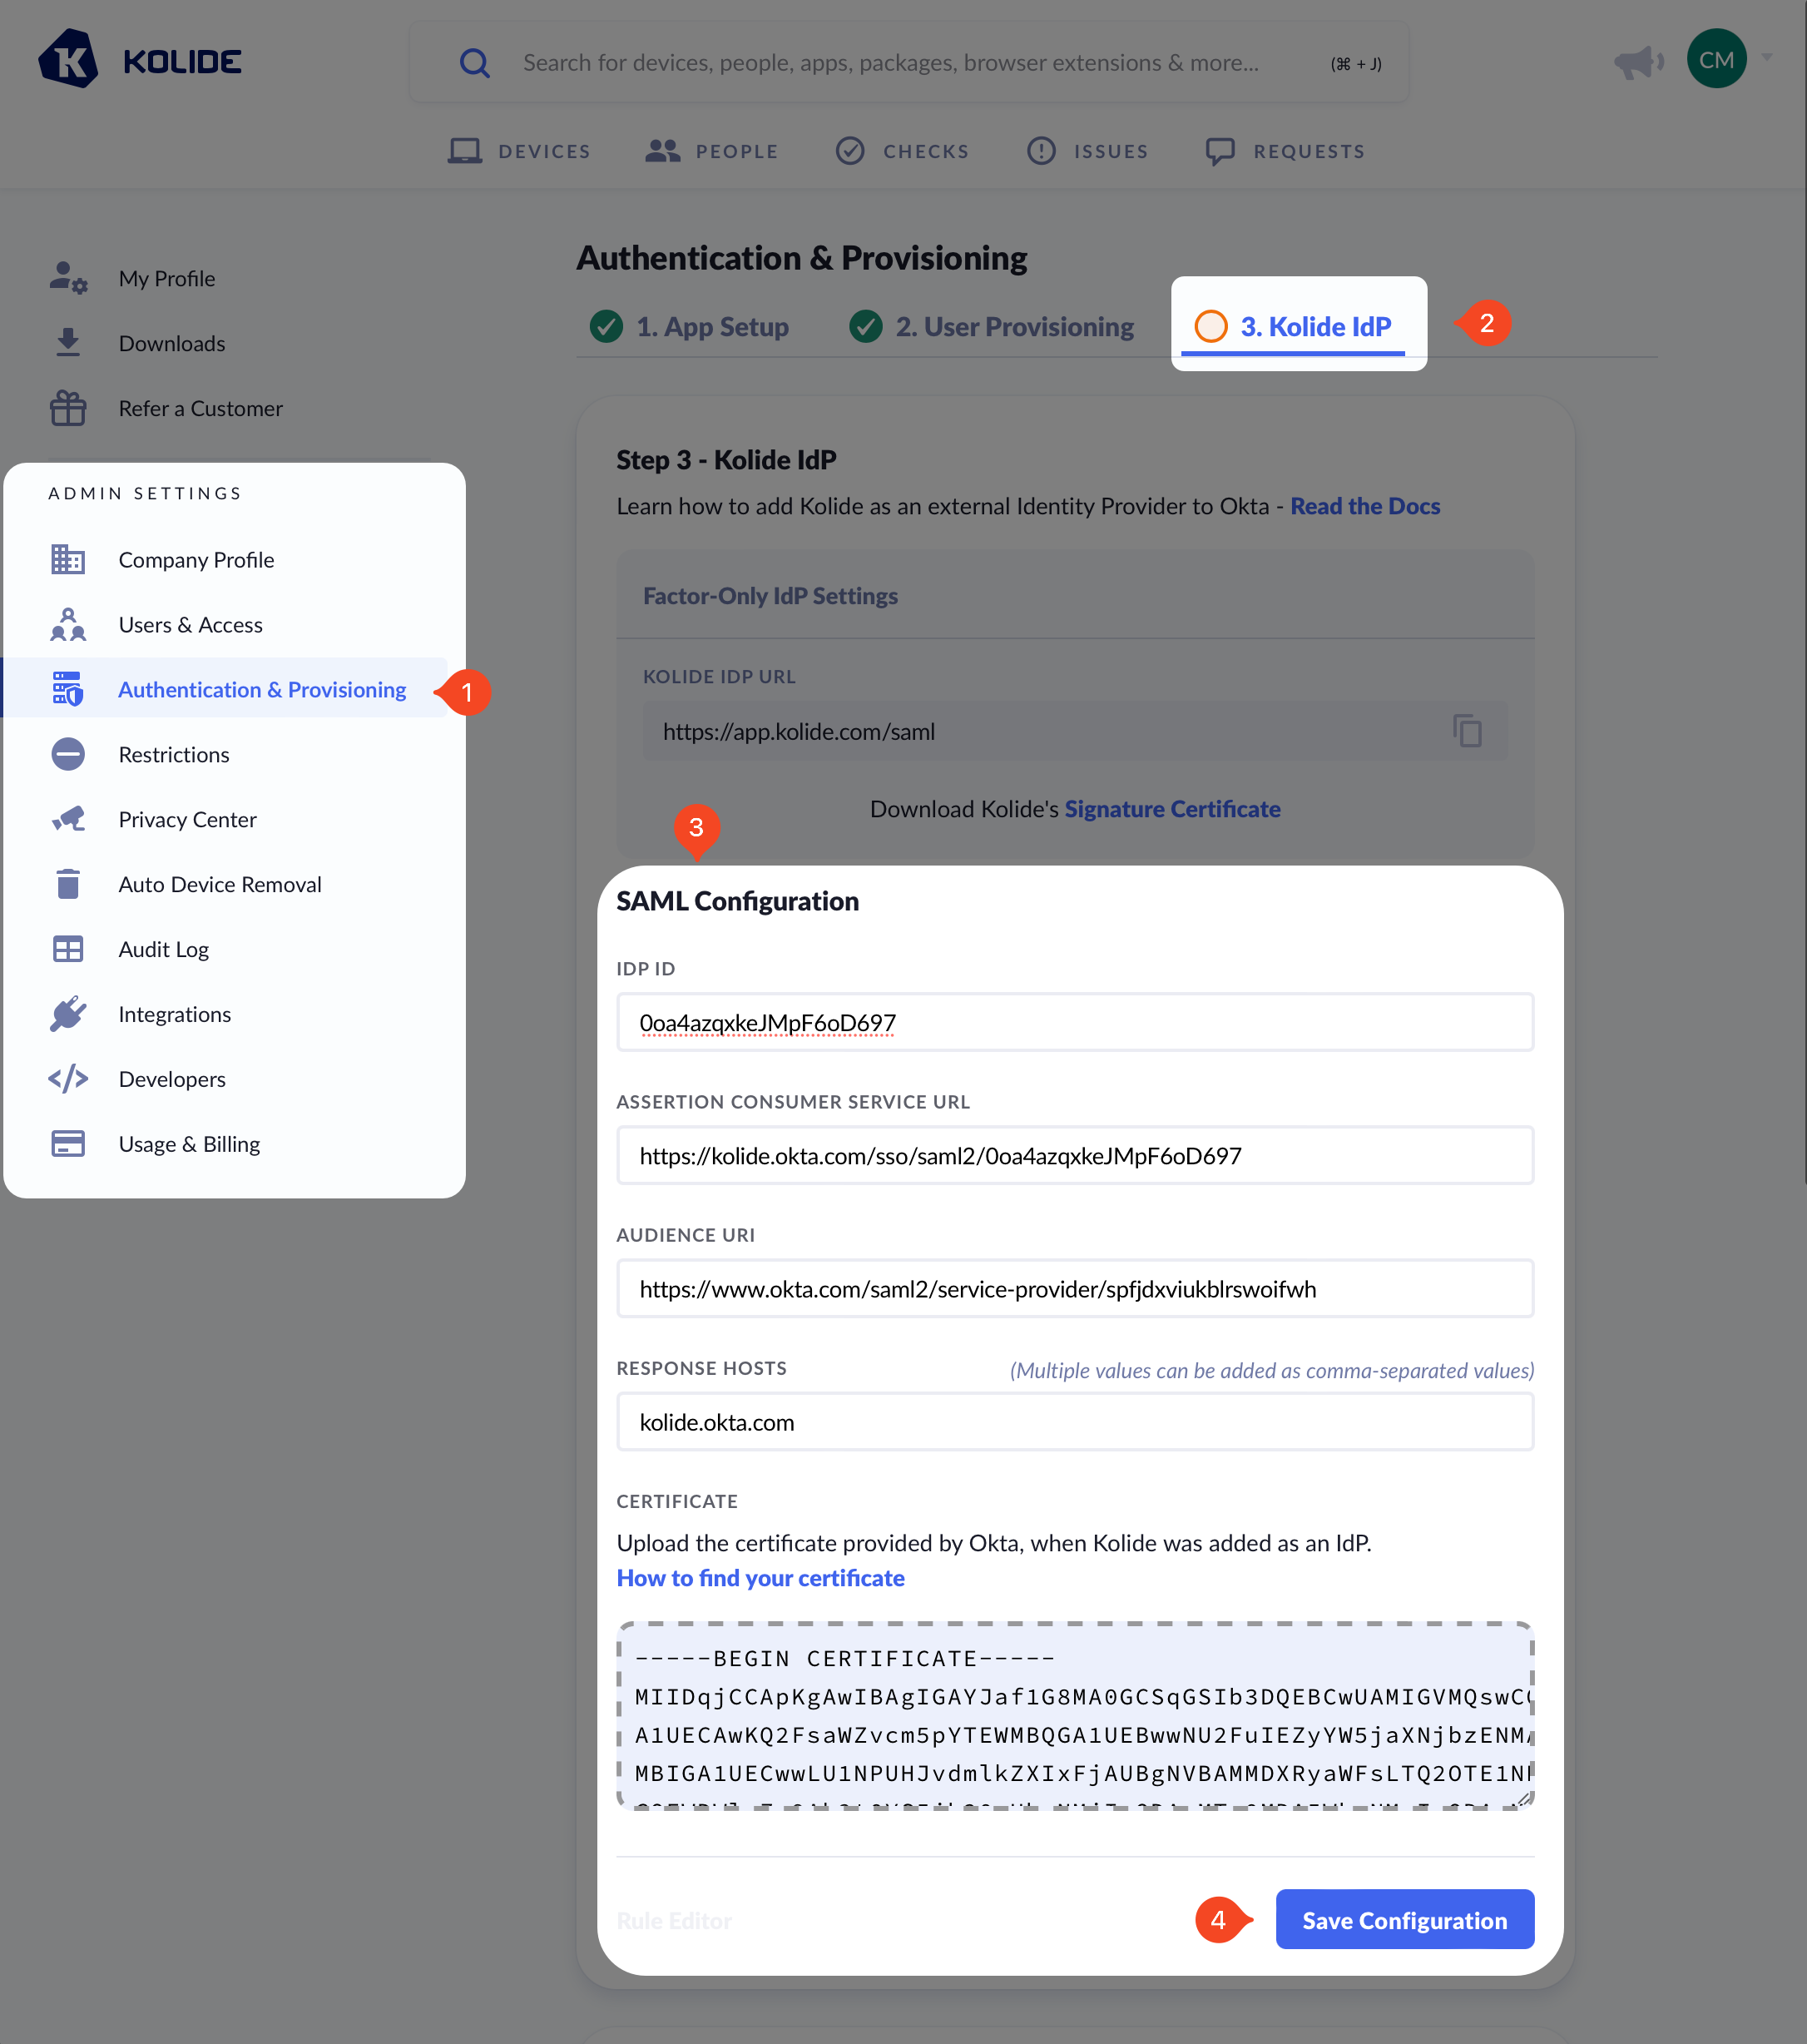Expand the account dropdown arrow beside the avatar
This screenshot has width=1807, height=2044.
click(x=1768, y=57)
